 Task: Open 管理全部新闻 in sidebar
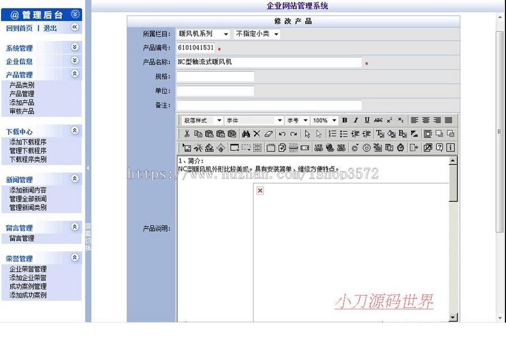point(28,199)
